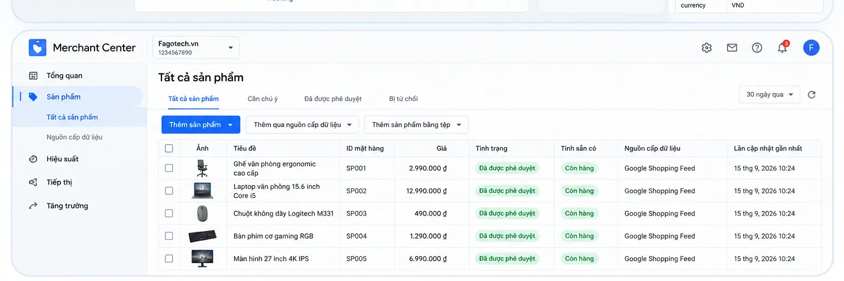Screen dimensions: 844x281
Task: Open the ergonomic office chair thumbnail
Action: coord(202,168)
